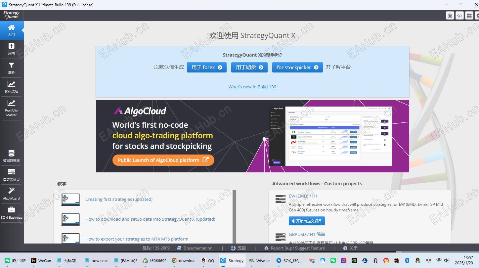Open the settings gear in the top toolbar
The height and width of the screenshot is (268, 479).
click(477, 16)
